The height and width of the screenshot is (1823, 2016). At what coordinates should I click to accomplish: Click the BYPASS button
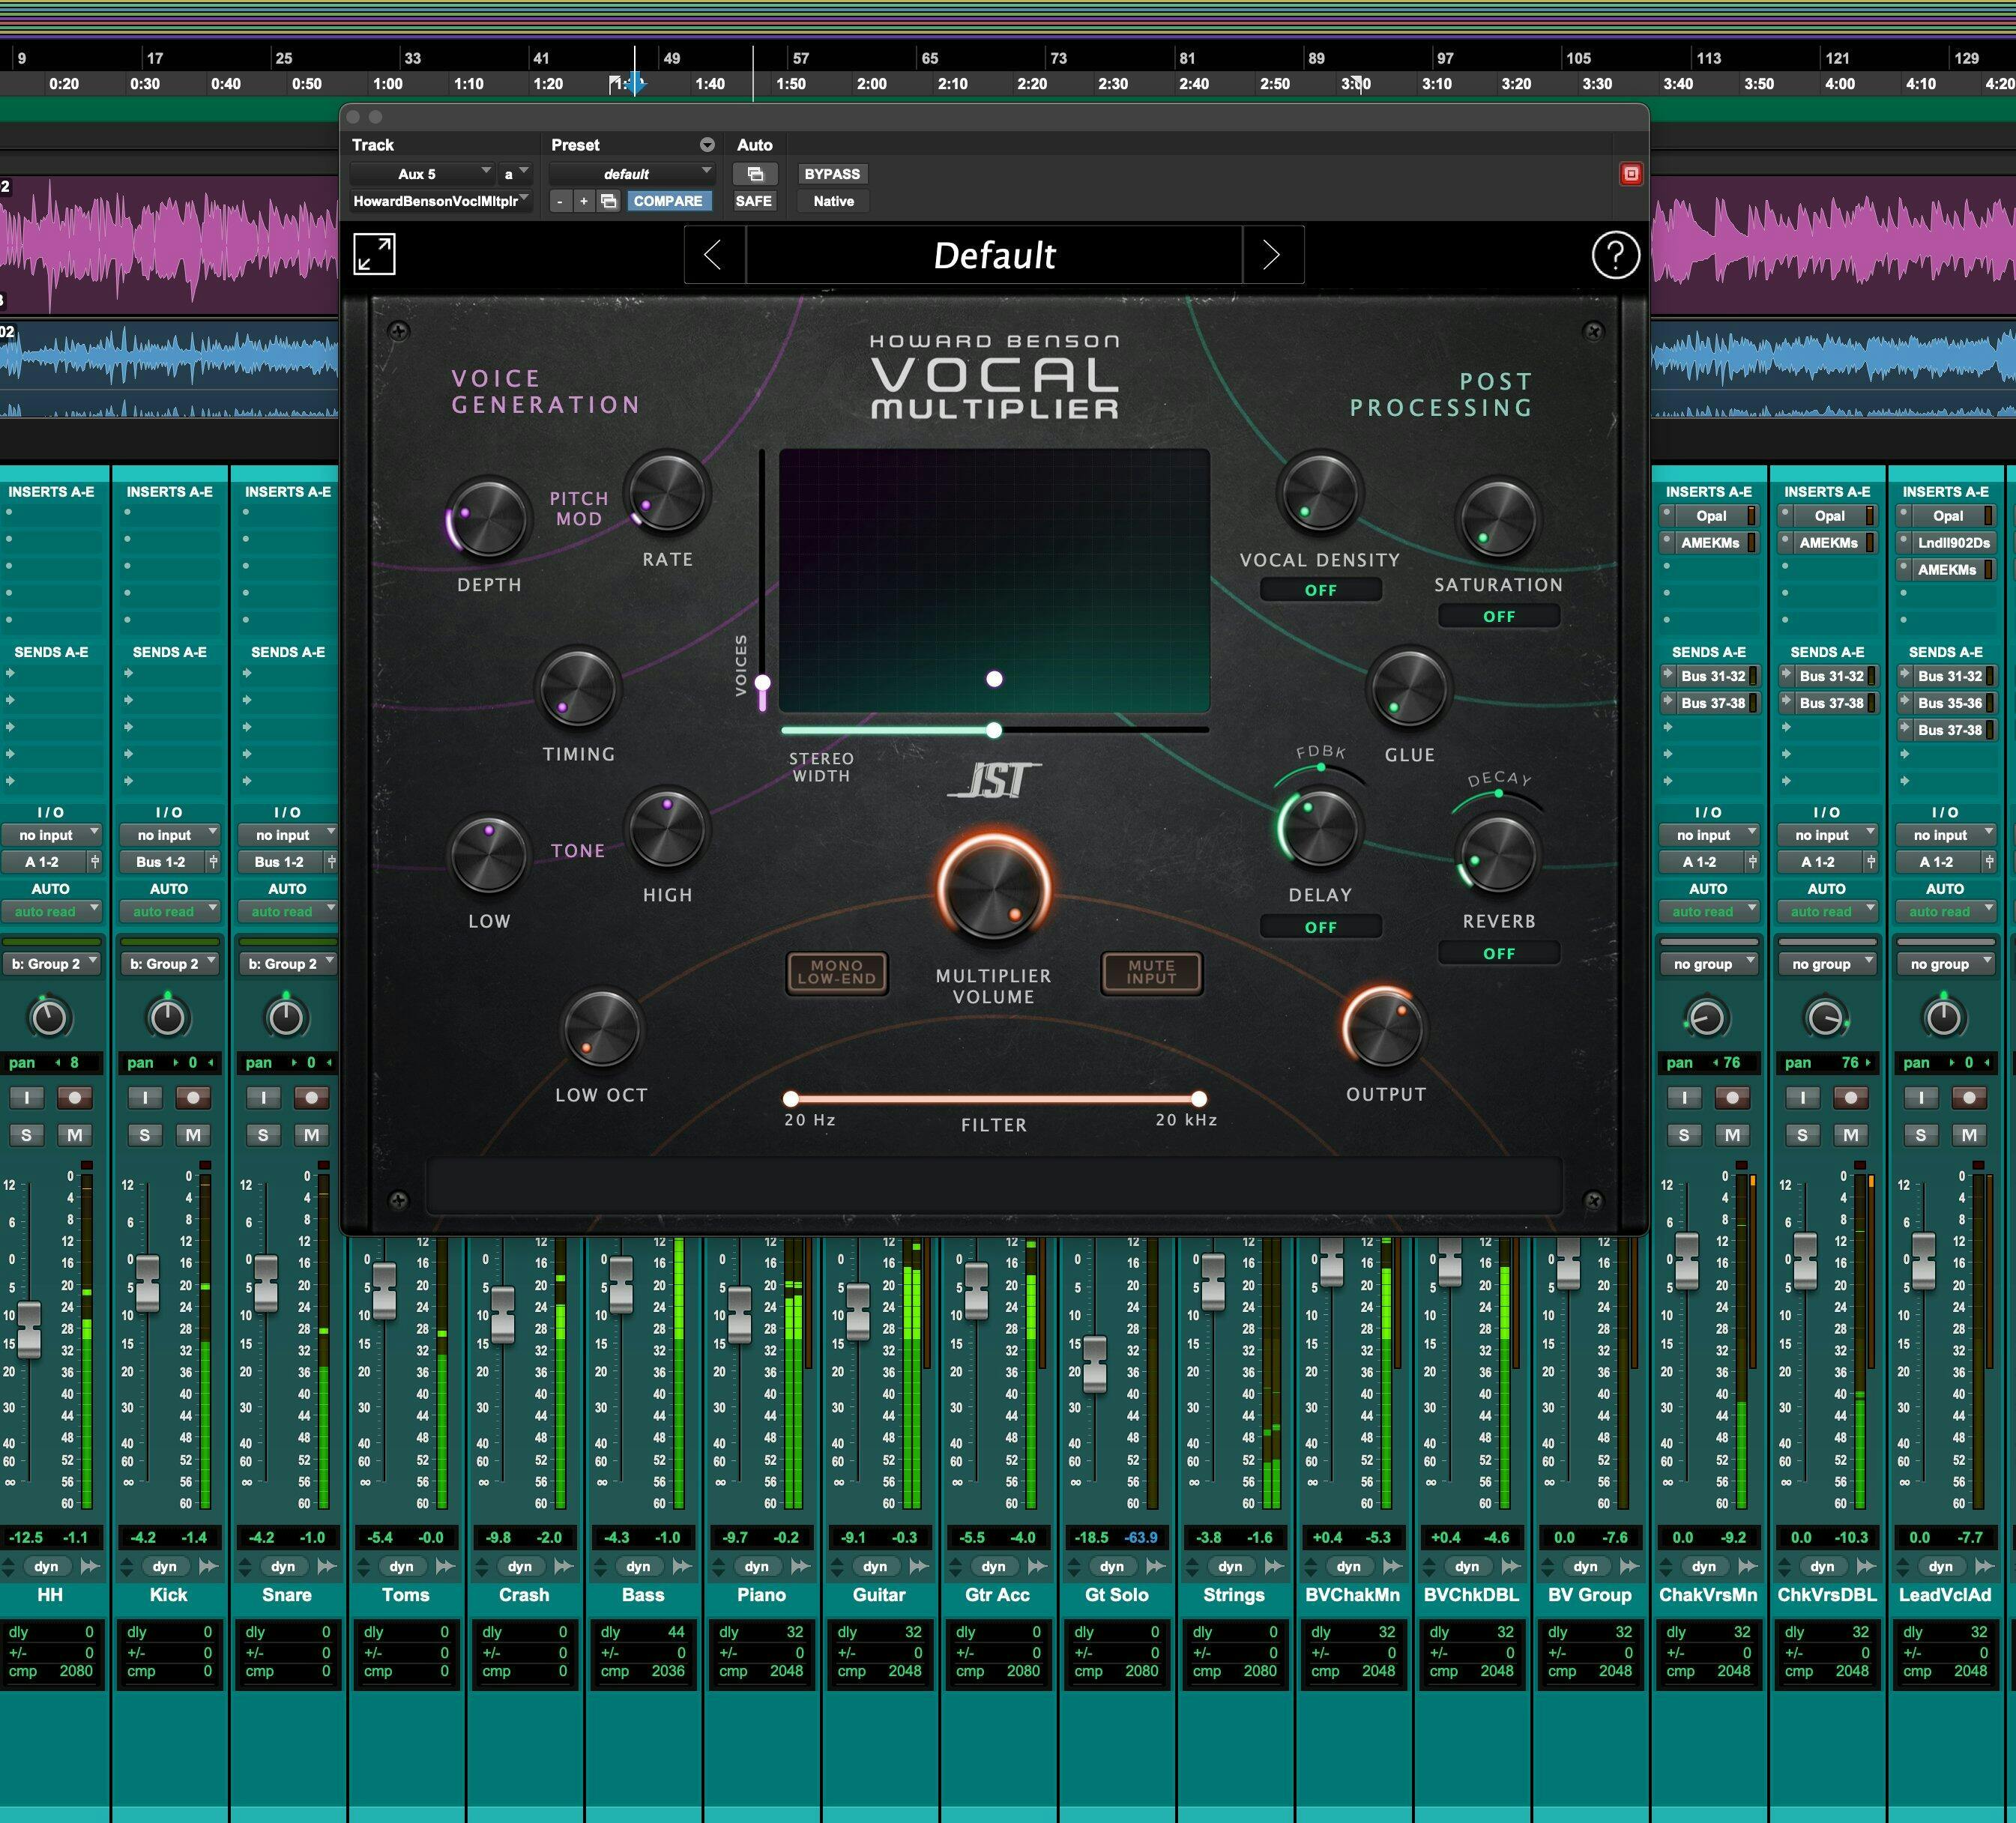(831, 174)
